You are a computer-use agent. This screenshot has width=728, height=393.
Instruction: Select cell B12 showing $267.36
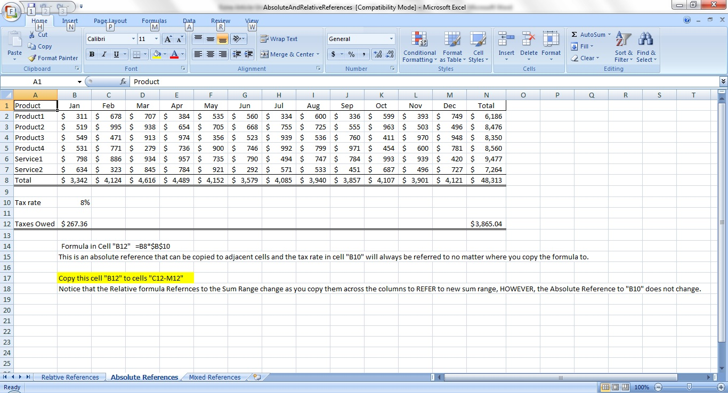pos(74,224)
